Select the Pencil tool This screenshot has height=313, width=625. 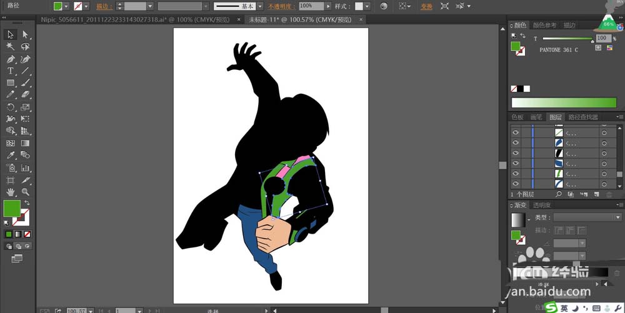click(11, 95)
